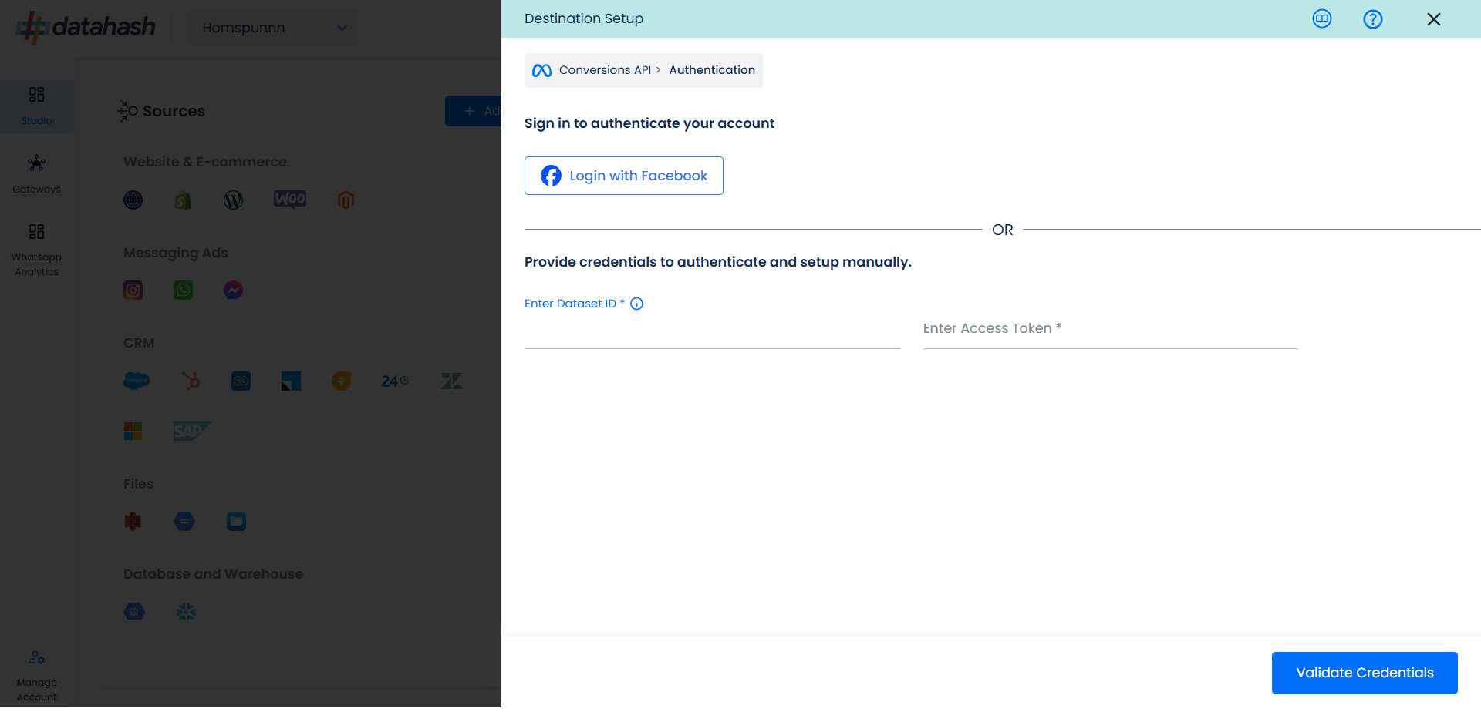Select the generic website globe source
Viewport: 1481px width, 712px height.
(133, 200)
